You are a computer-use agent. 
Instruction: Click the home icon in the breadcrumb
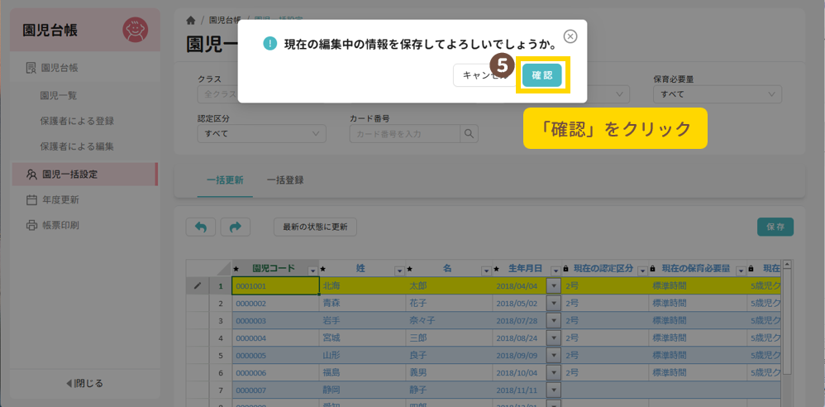(x=191, y=20)
